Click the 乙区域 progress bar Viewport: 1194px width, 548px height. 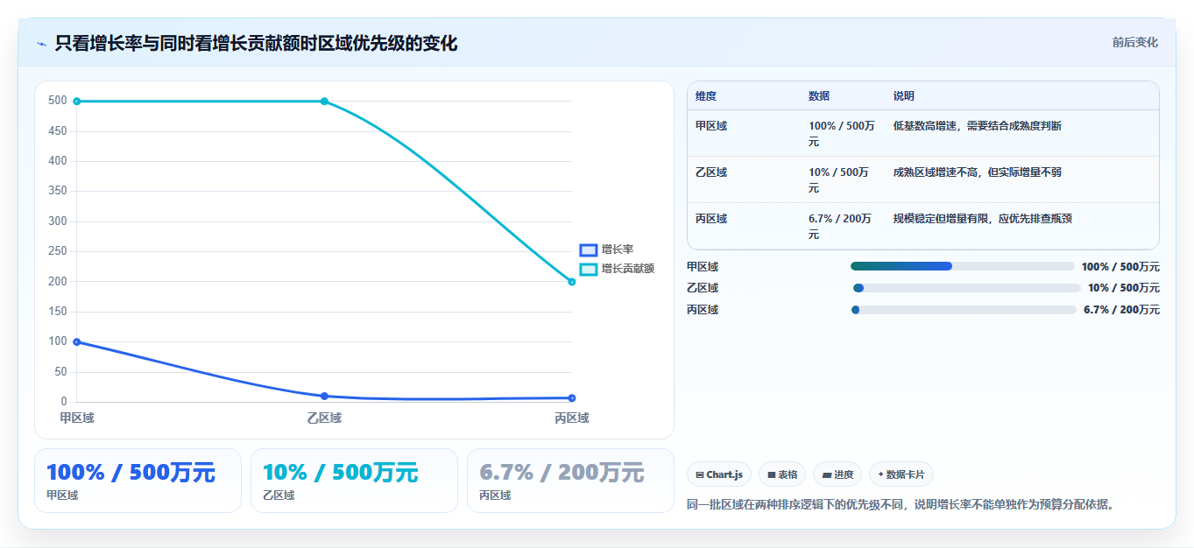[965, 288]
